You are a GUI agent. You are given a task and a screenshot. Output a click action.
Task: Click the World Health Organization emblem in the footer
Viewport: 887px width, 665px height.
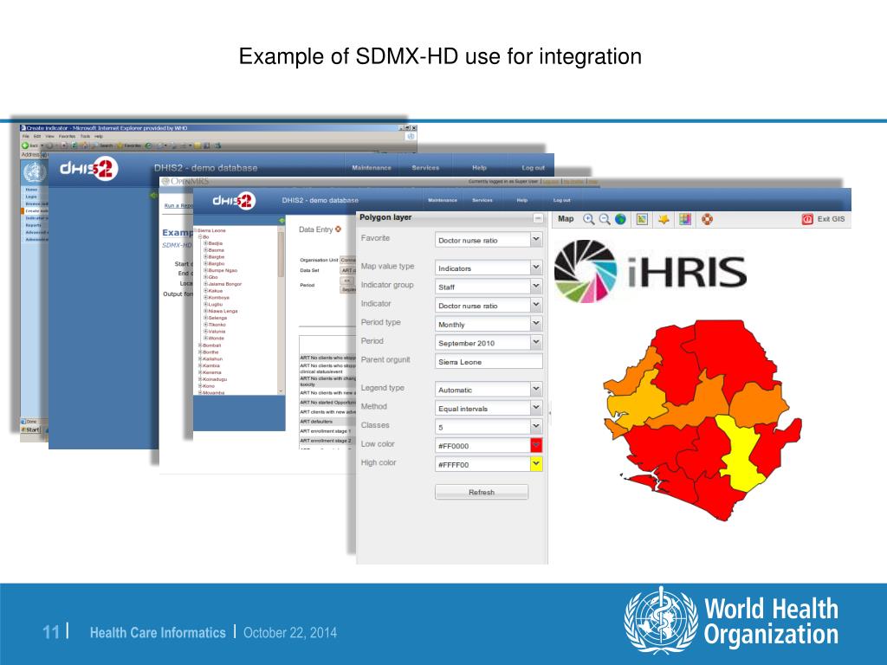tap(661, 620)
